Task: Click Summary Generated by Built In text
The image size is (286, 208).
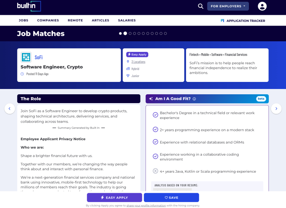Action: tap(79, 128)
